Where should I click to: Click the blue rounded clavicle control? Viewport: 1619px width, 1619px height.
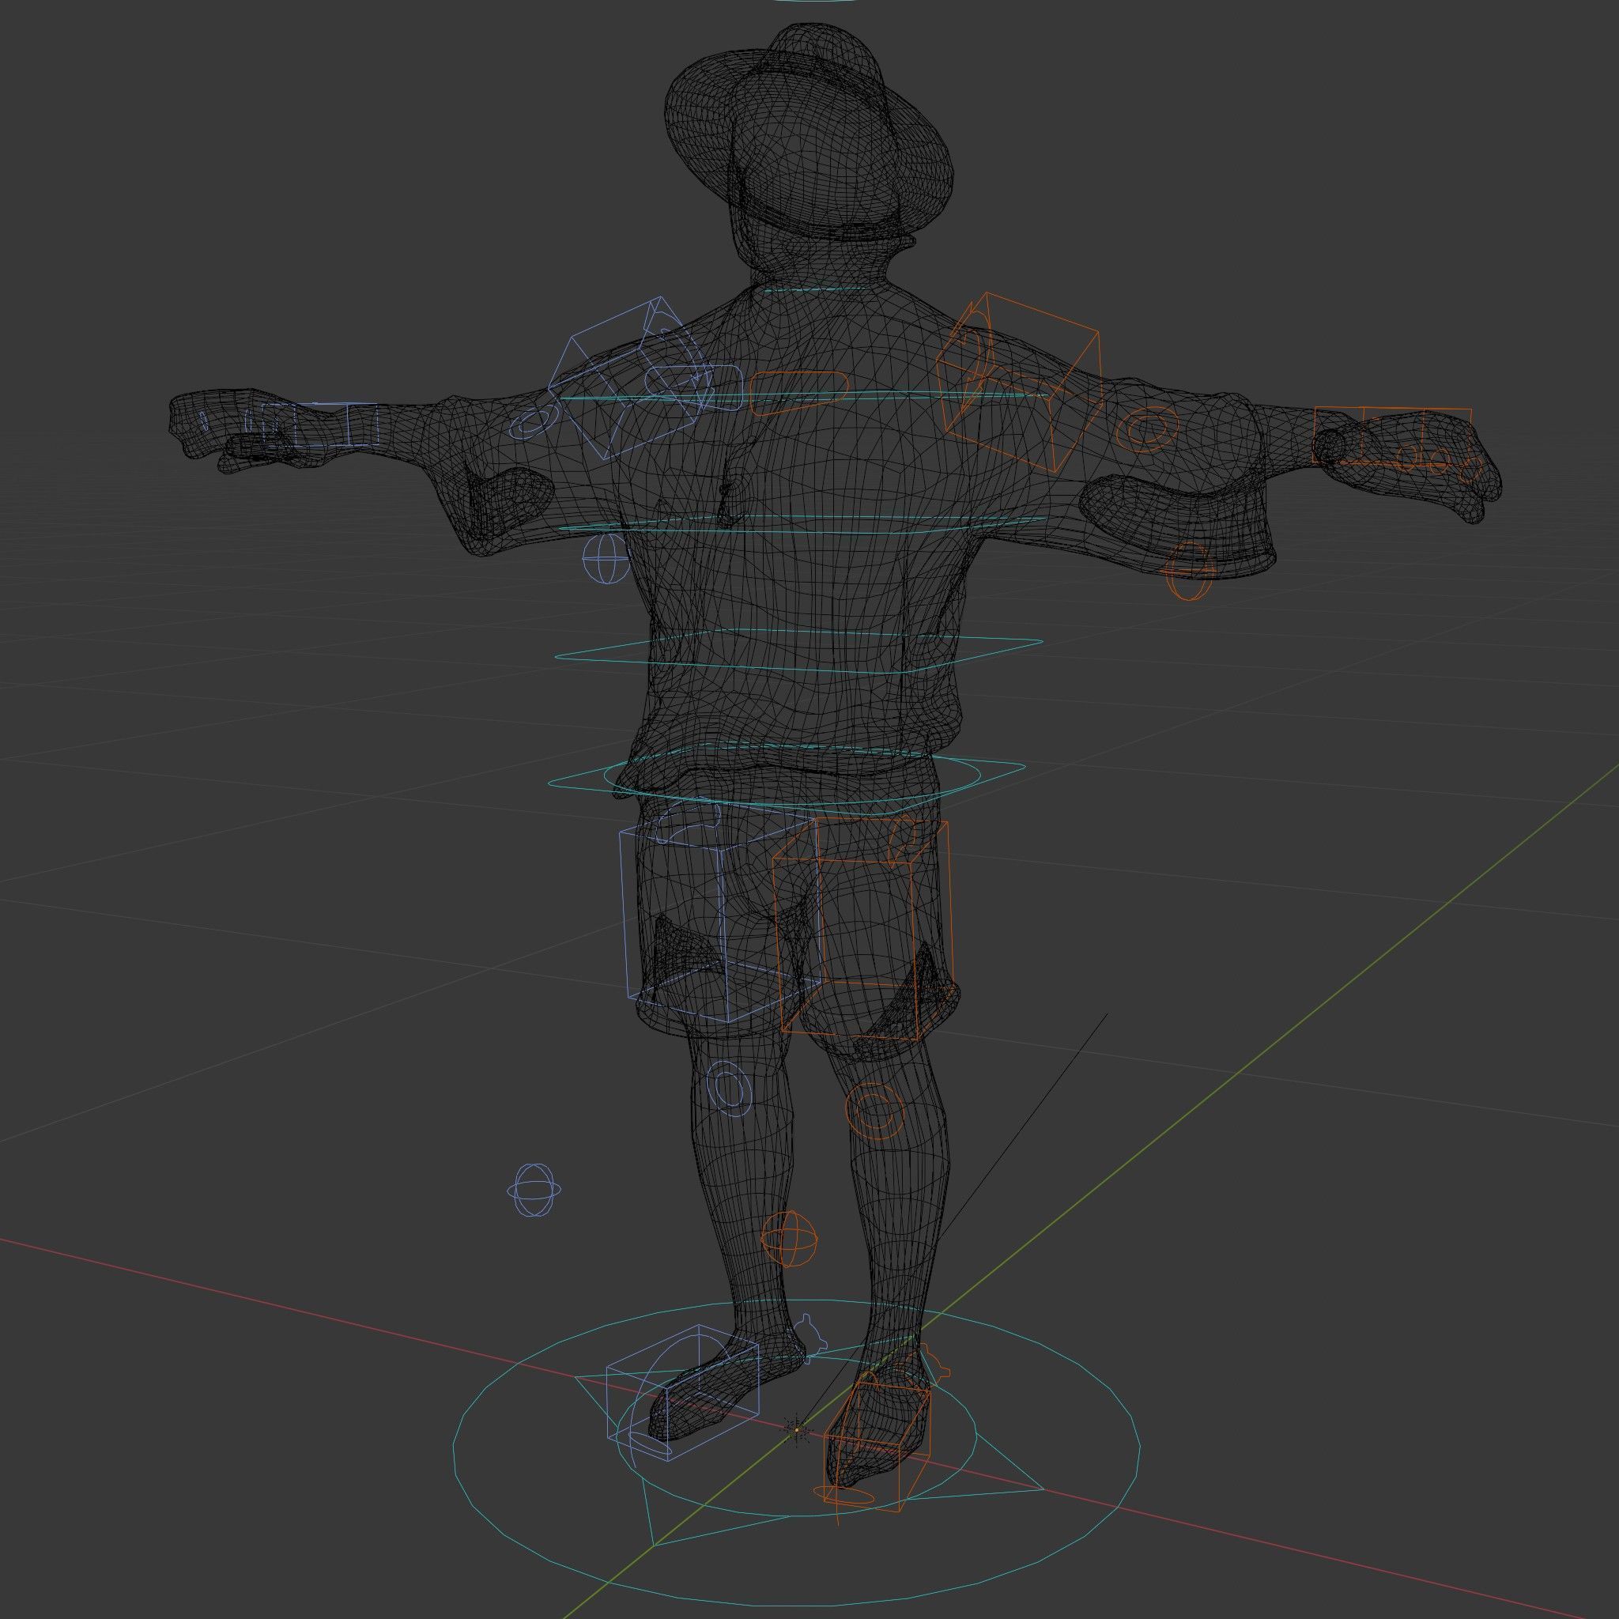click(x=694, y=388)
